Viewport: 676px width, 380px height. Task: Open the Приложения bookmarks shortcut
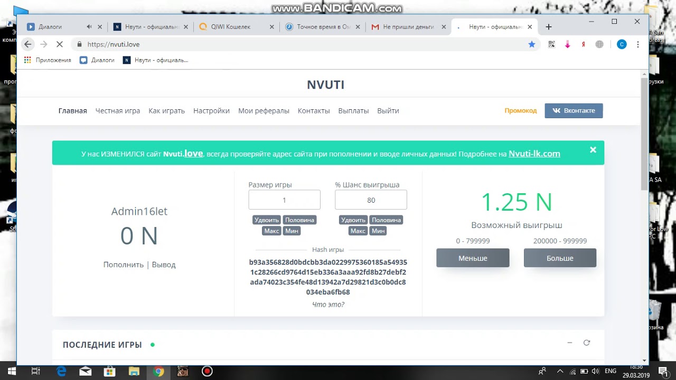click(48, 60)
